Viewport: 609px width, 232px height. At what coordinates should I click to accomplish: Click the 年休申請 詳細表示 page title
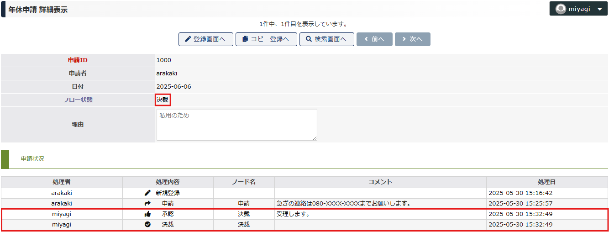[38, 10]
